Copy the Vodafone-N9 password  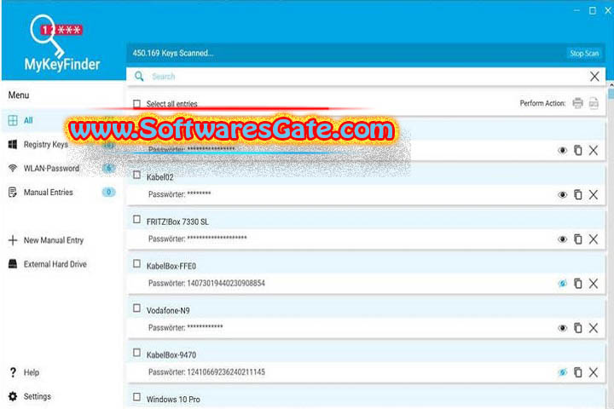[x=578, y=328]
